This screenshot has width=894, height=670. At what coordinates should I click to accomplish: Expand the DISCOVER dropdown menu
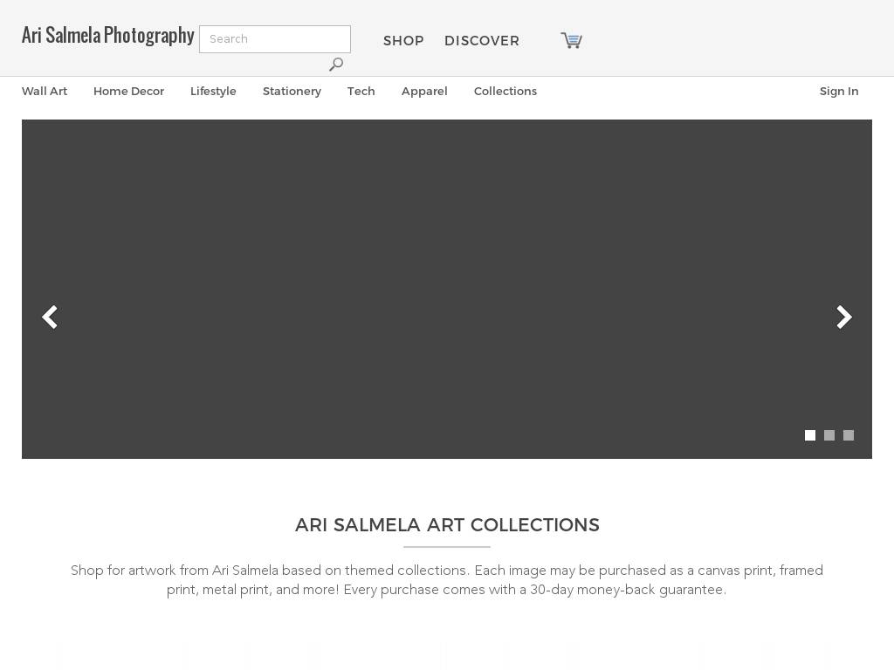[482, 41]
